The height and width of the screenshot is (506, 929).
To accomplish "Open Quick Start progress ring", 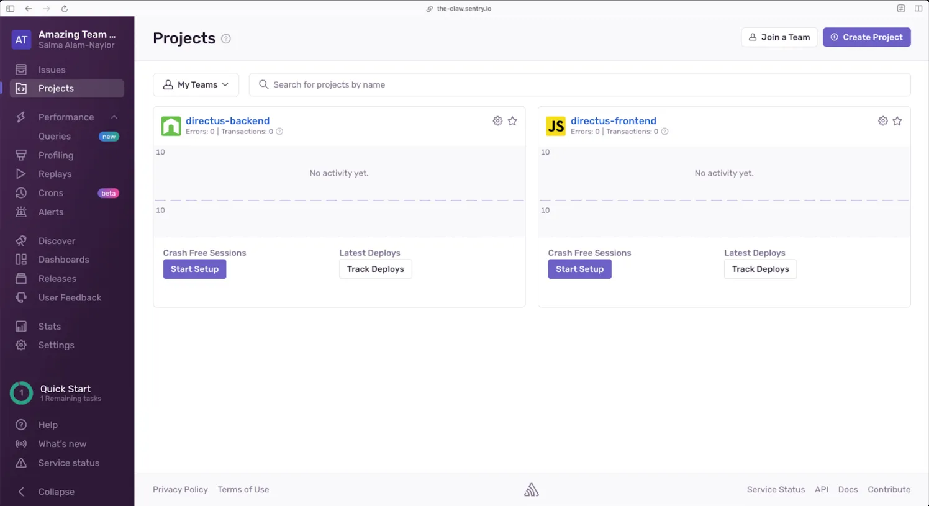I will click(22, 393).
